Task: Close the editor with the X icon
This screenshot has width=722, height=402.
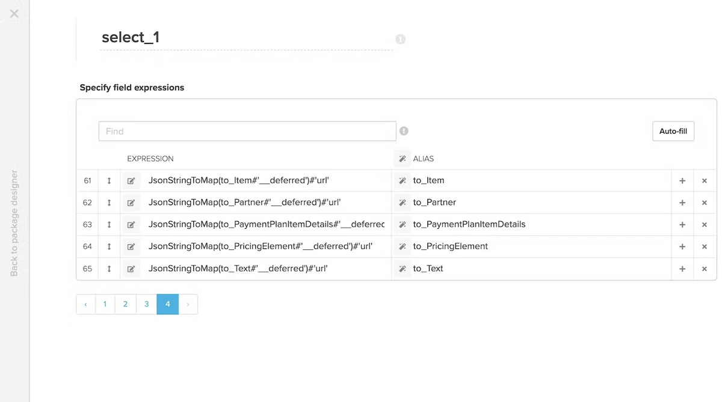Action: point(14,13)
